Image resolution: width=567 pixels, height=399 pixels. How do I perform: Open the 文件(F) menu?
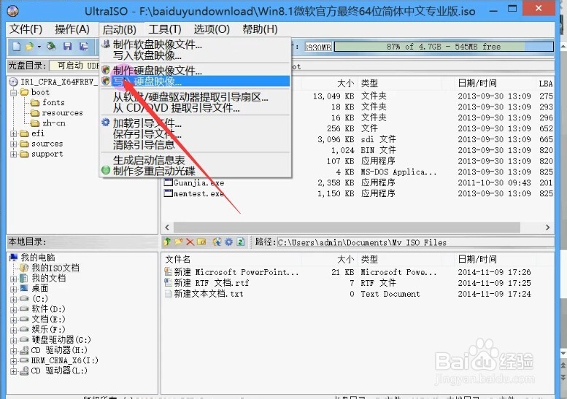tap(26, 29)
